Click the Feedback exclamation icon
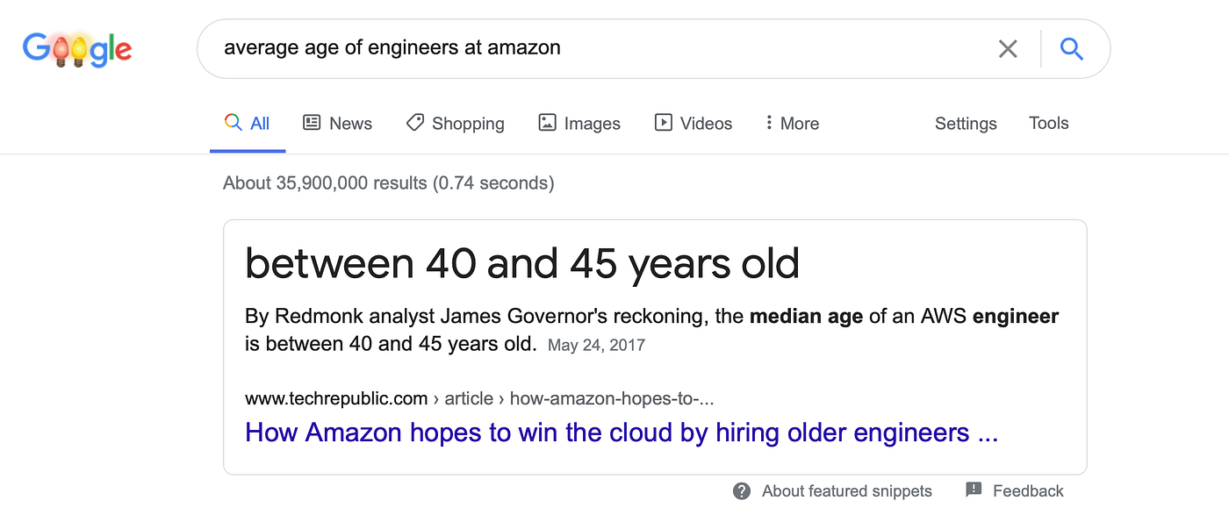 pyautogui.click(x=974, y=490)
